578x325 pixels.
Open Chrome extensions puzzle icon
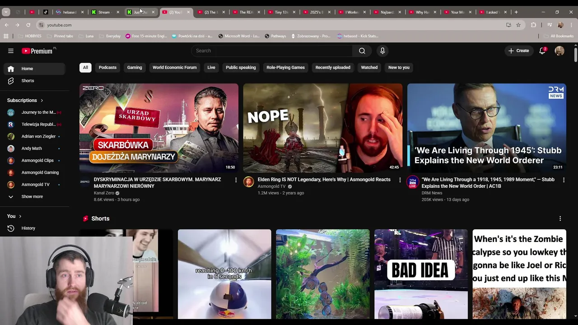(533, 25)
